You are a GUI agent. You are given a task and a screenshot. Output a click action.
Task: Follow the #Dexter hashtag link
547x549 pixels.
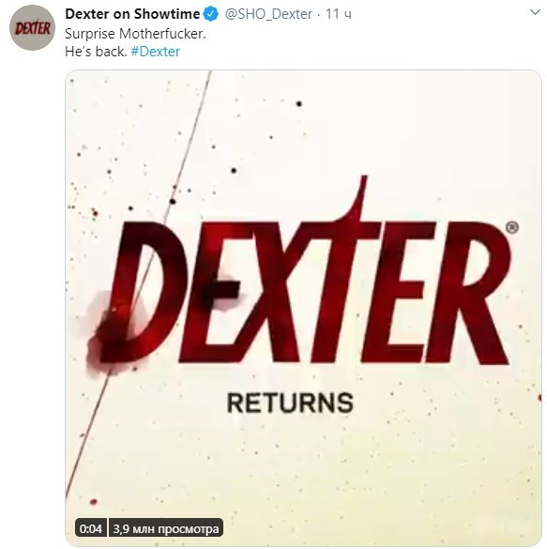(x=156, y=52)
